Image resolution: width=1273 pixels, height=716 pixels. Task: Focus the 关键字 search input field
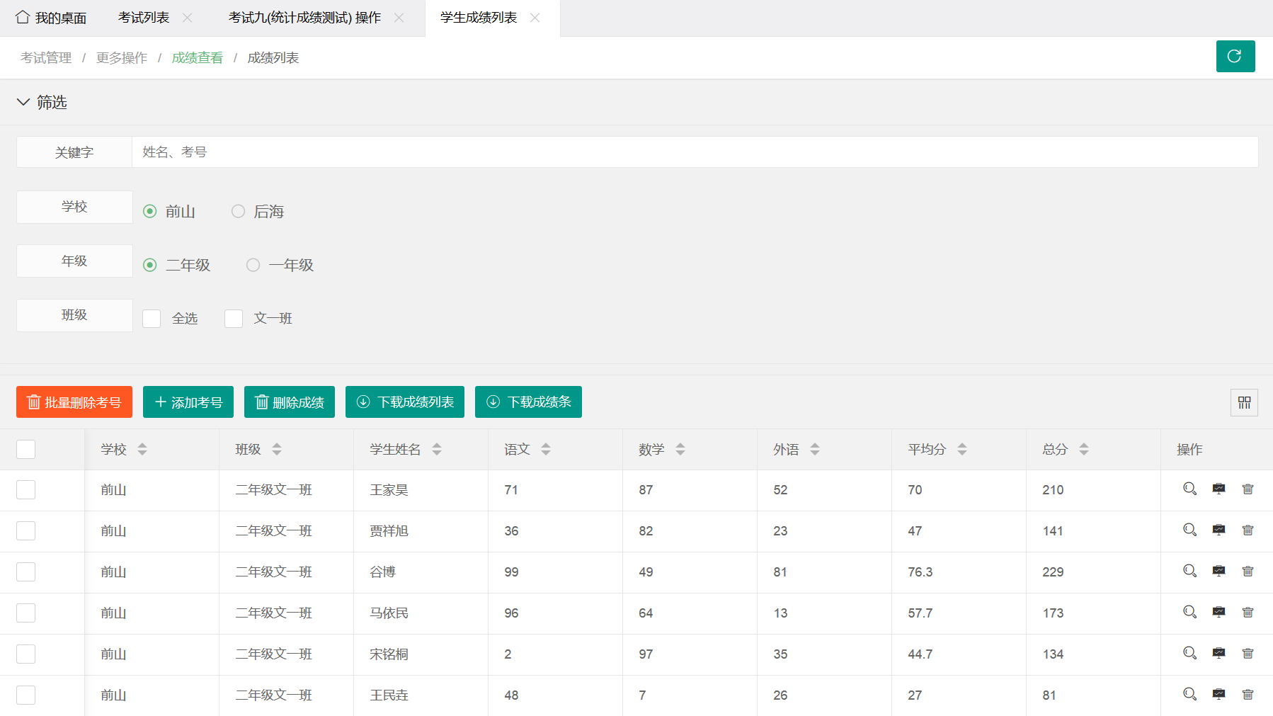694,152
